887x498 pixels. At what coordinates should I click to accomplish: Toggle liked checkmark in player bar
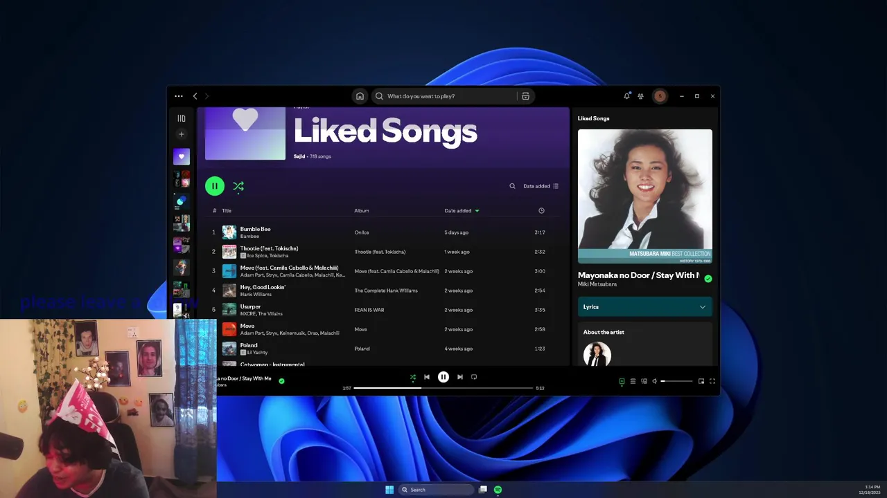(281, 380)
